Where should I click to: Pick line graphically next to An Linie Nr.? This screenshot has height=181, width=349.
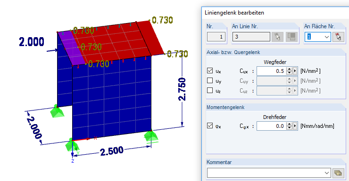pos(277,37)
